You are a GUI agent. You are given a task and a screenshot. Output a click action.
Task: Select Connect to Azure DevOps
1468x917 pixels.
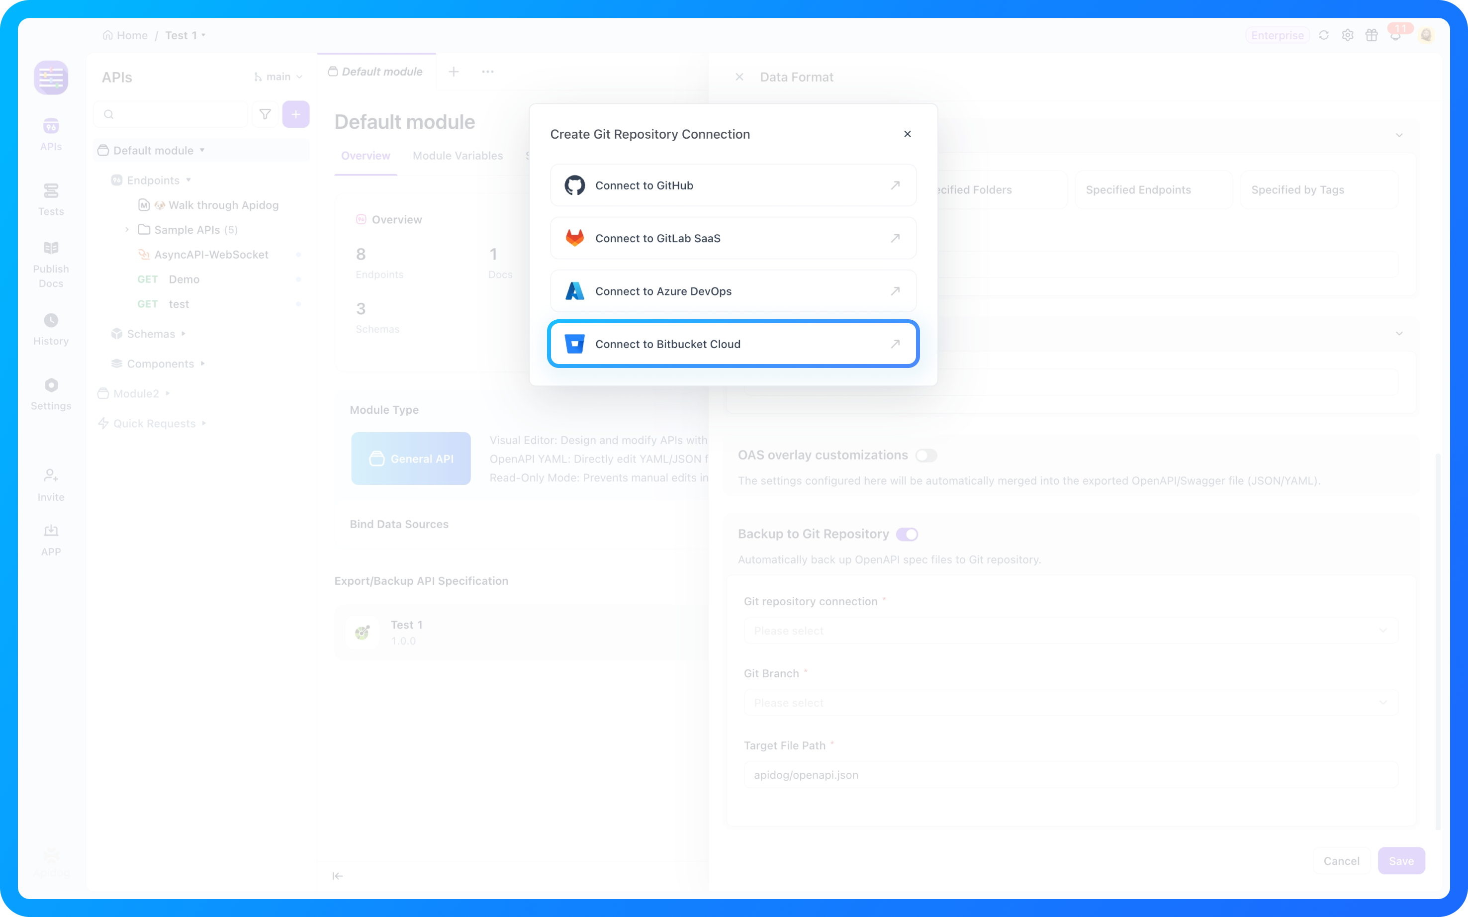click(x=733, y=291)
